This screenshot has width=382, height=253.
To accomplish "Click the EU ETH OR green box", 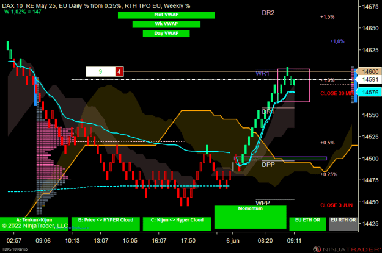I will pyautogui.click(x=307, y=224).
